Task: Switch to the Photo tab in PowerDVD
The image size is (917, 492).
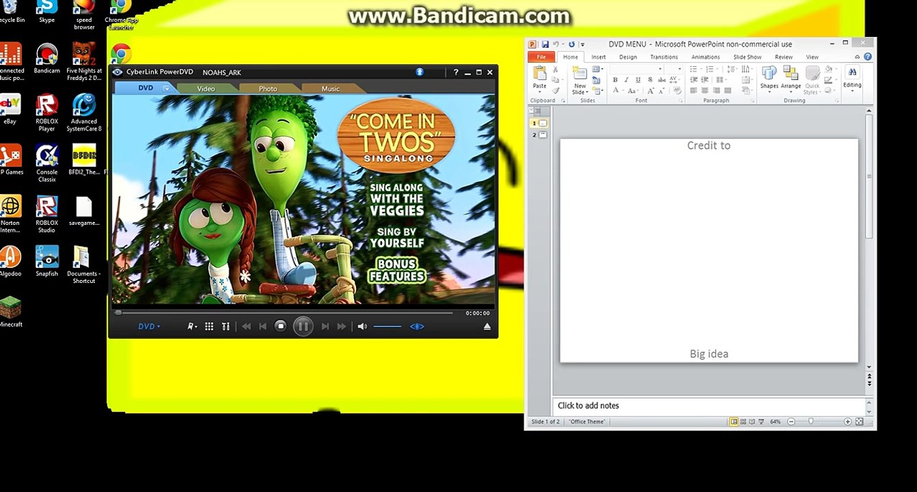Action: pos(268,88)
